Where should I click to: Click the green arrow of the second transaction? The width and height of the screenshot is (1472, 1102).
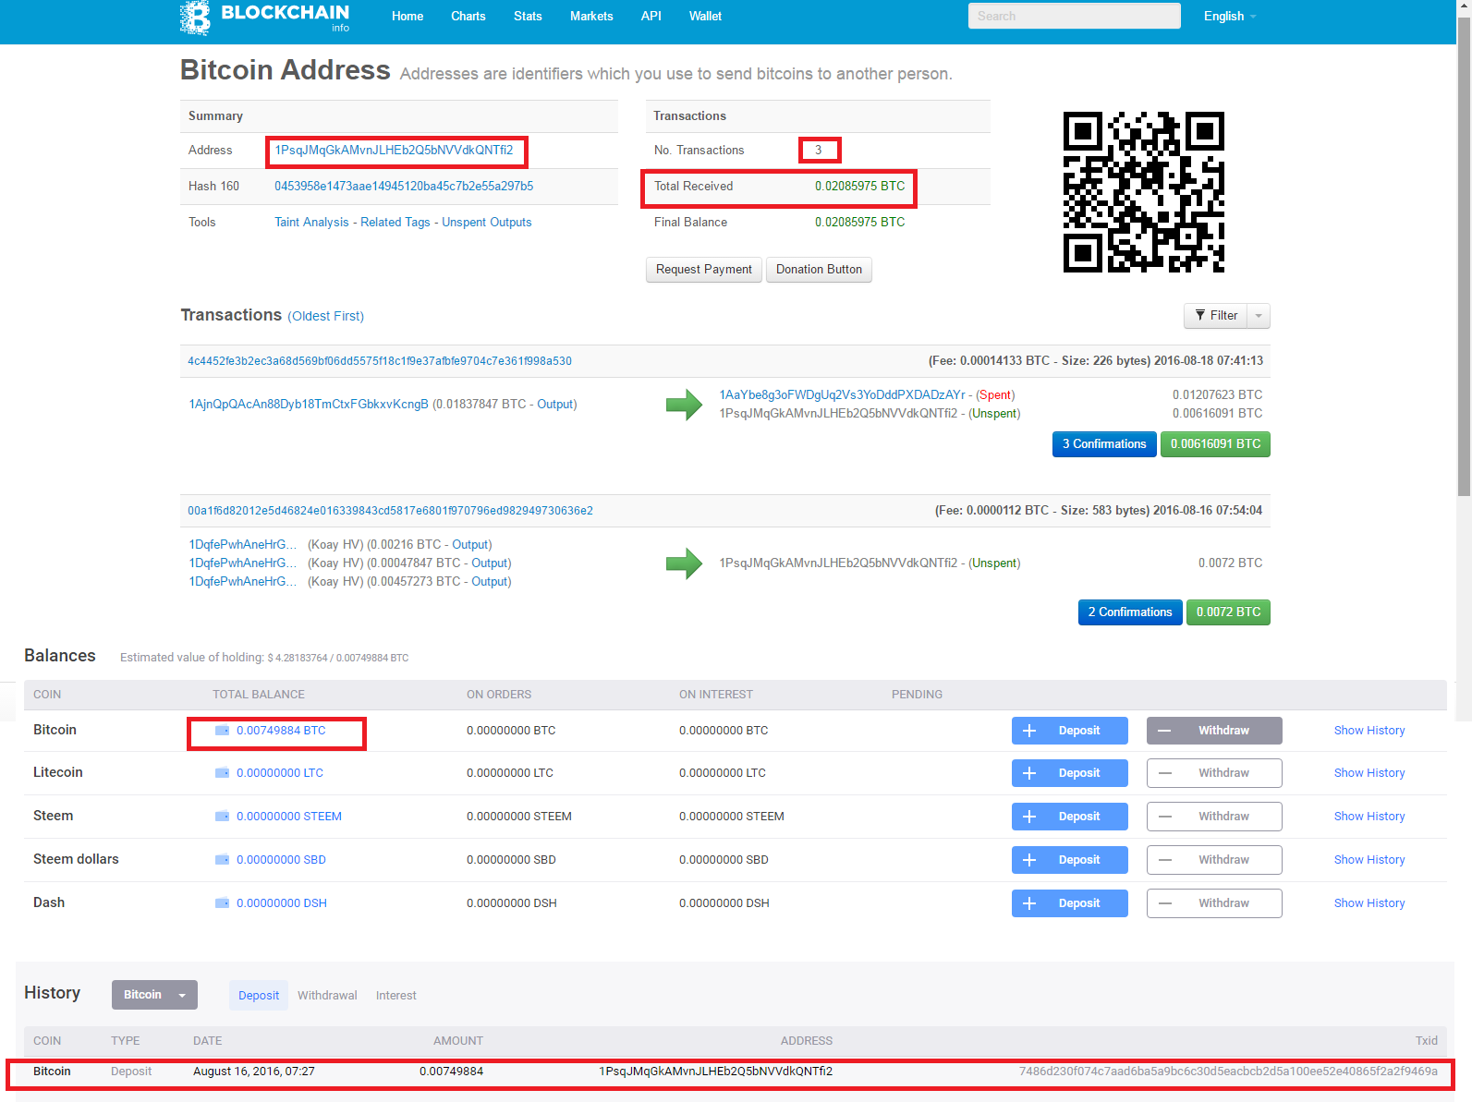tap(684, 563)
